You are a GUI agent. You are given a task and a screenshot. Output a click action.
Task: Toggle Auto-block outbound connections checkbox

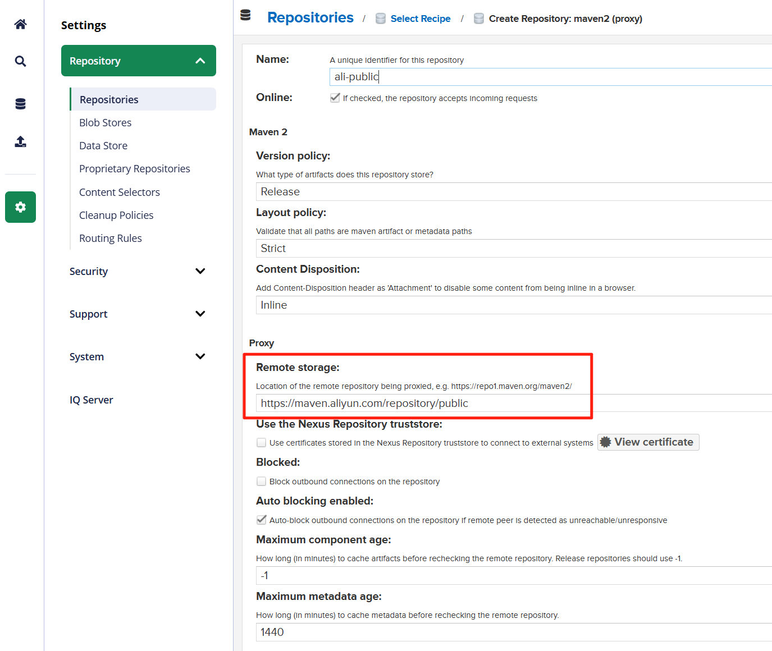coord(261,520)
